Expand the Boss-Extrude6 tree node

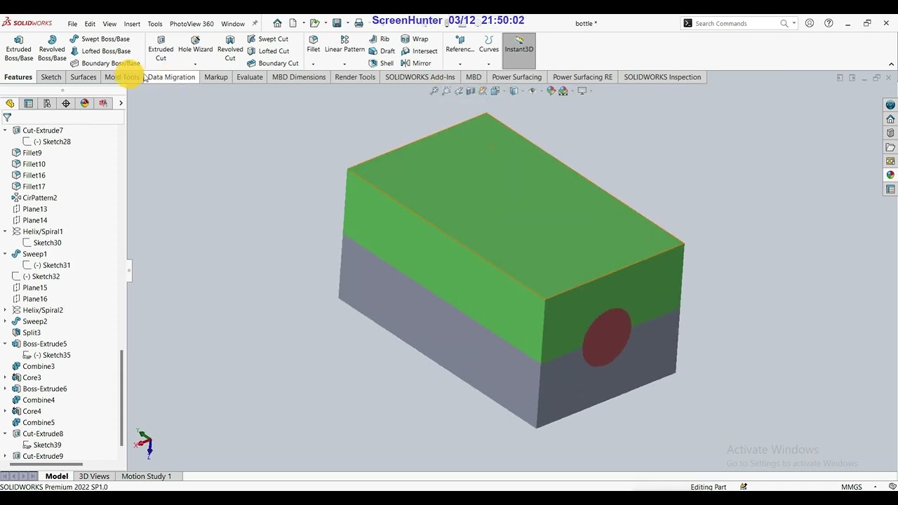coord(6,389)
